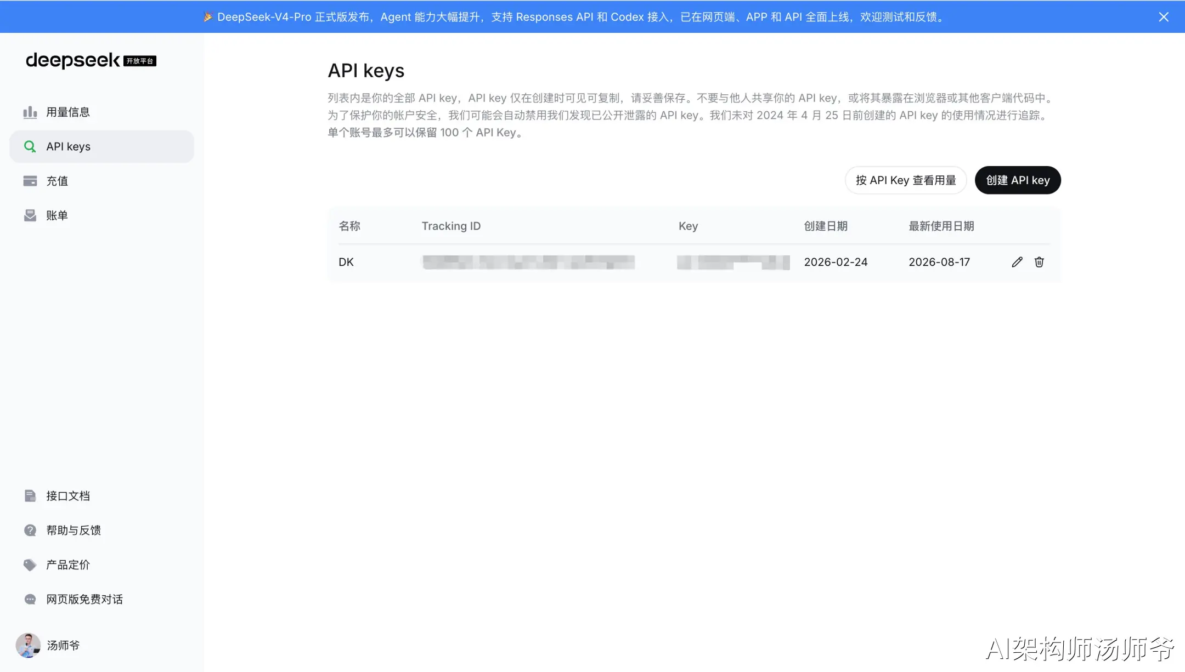Click the API keys page heading
The height and width of the screenshot is (672, 1185).
click(366, 71)
